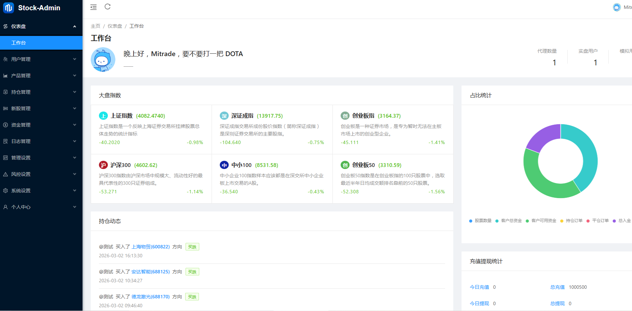
Task: Click the red 沪 icon for 沪深300
Action: (x=103, y=165)
